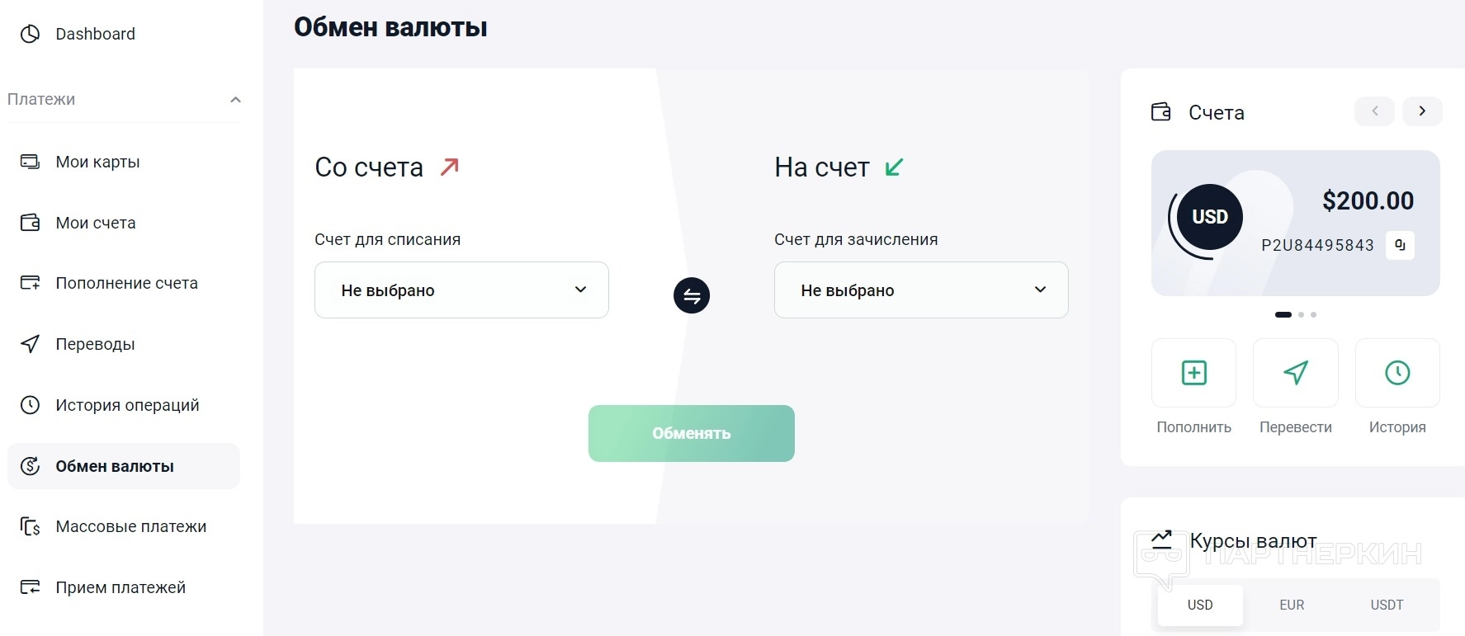The height and width of the screenshot is (636, 1465).
Task: Open Массовые платежи section
Action: tap(130, 526)
